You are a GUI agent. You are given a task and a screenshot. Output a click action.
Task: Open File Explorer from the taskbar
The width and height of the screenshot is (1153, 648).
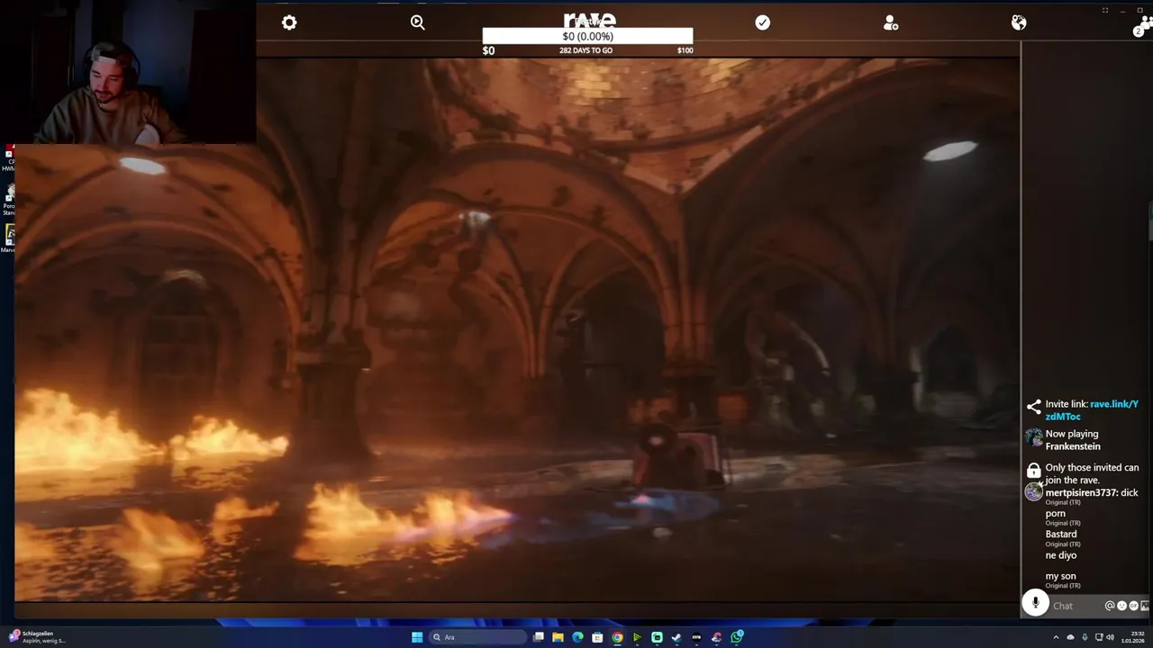(558, 637)
